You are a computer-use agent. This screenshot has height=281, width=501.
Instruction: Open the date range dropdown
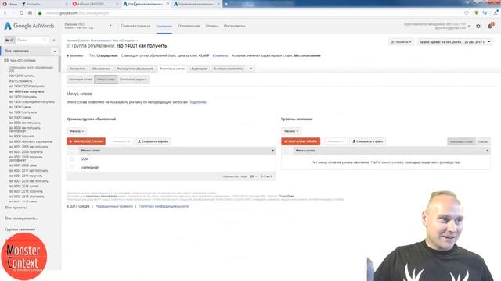pos(454,42)
